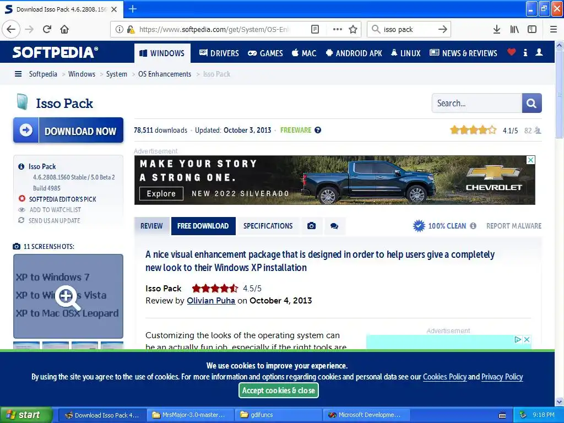
Task: Click the info 'i' icon in Softpedia header
Action: pyautogui.click(x=525, y=52)
